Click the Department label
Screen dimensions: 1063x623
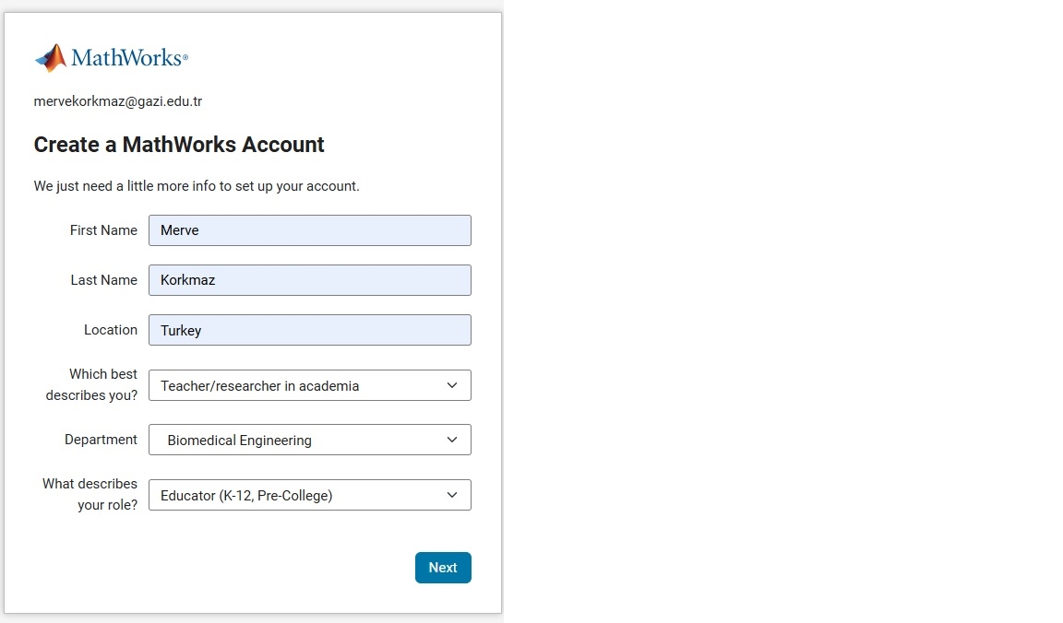click(x=101, y=440)
